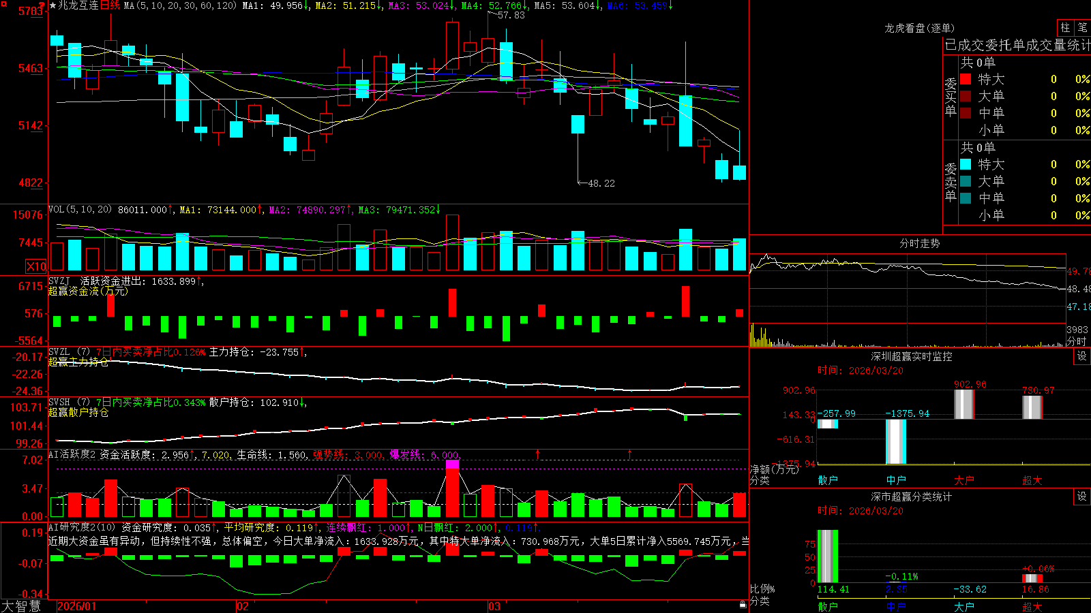The width and height of the screenshot is (1091, 613).
Task: Switch 龙虎看盘 to 柱 bar view
Action: (x=1065, y=27)
